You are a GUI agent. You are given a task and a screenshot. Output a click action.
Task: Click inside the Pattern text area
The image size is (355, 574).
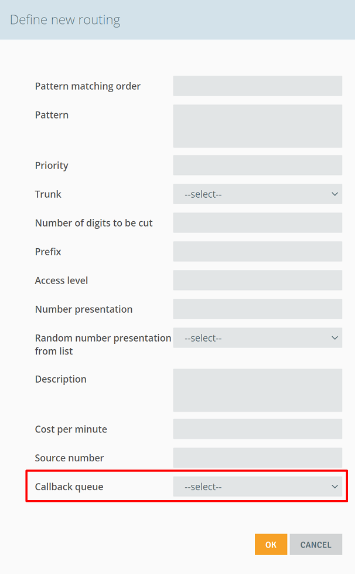coord(258,126)
